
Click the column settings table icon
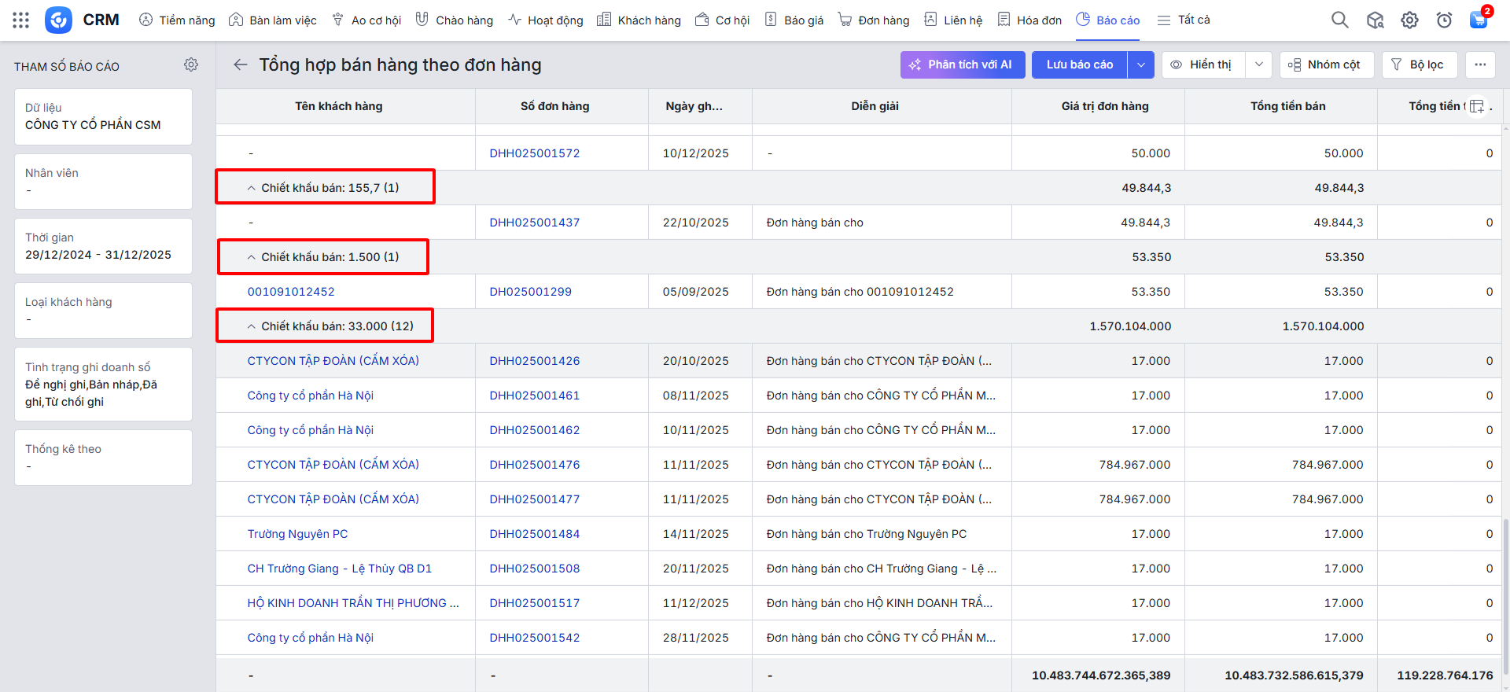coord(1476,106)
